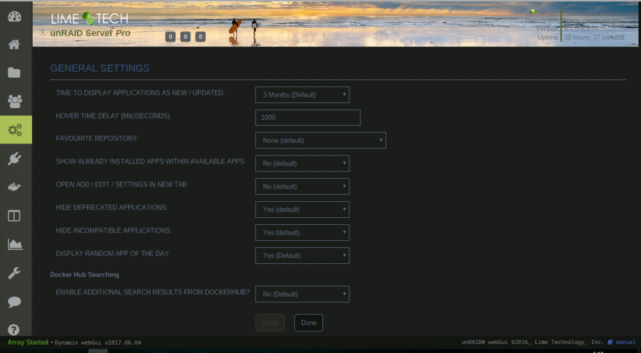The image size is (641, 353).
Task: Click the unRAID Server Pro title
Action: pos(90,33)
